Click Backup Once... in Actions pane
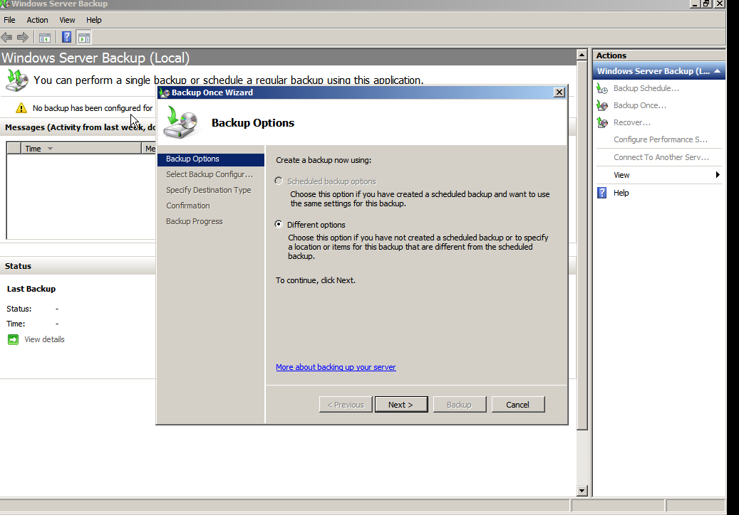 (639, 105)
